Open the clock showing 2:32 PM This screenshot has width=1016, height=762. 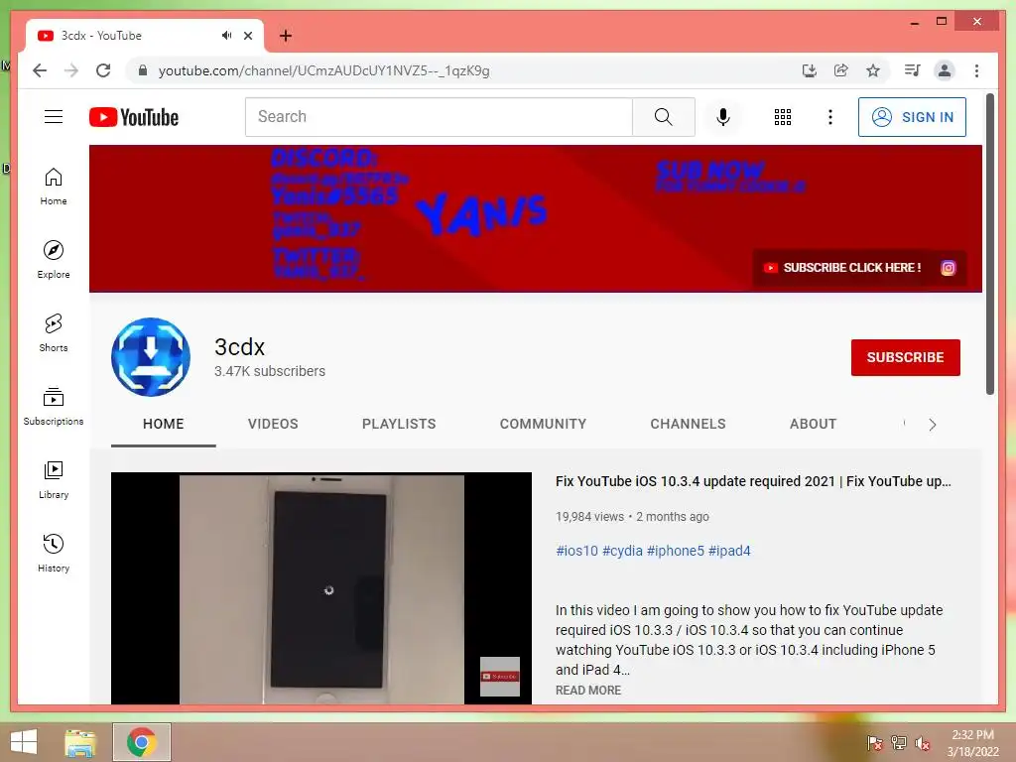point(972,742)
